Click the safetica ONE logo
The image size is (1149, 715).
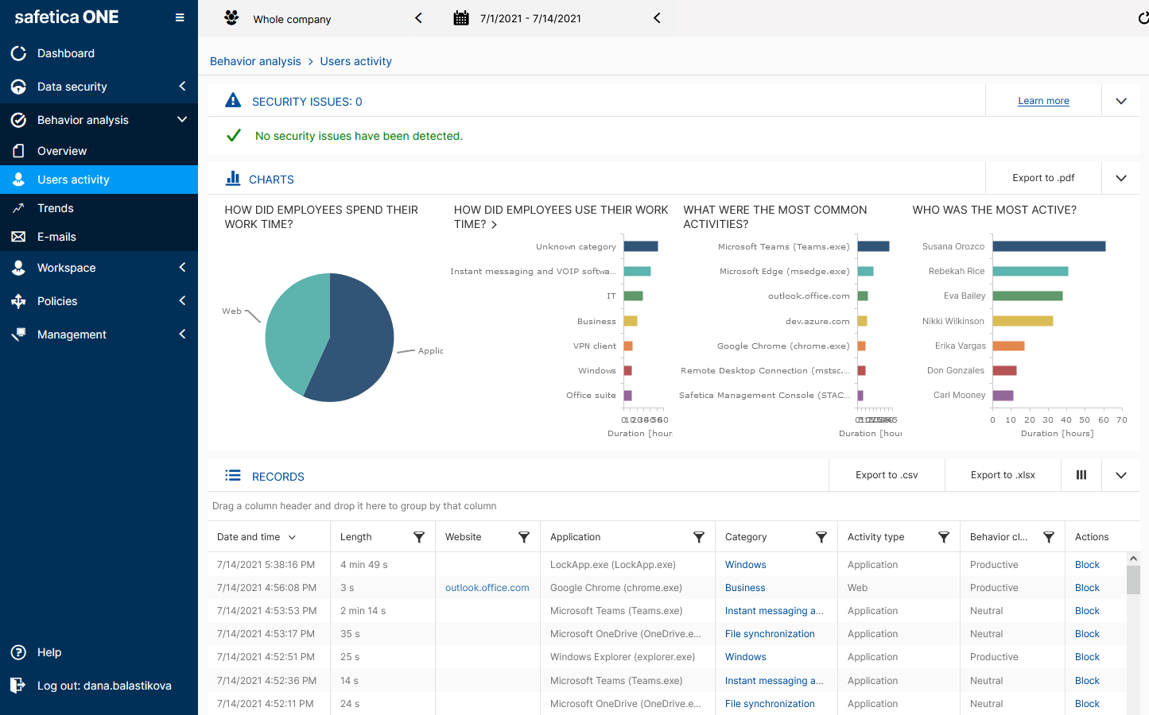click(x=67, y=17)
